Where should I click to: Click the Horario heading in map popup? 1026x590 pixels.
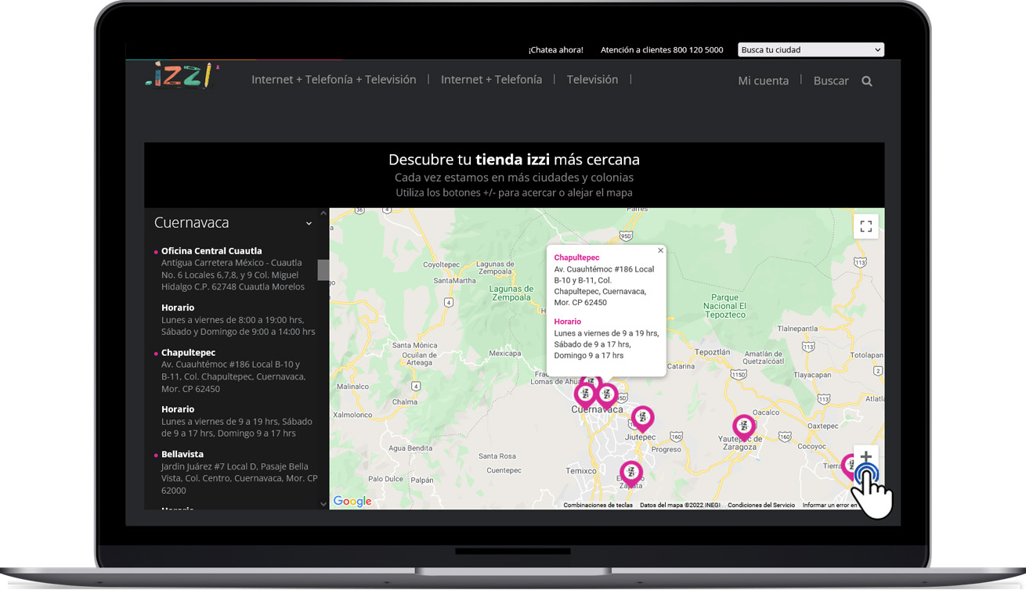567,322
